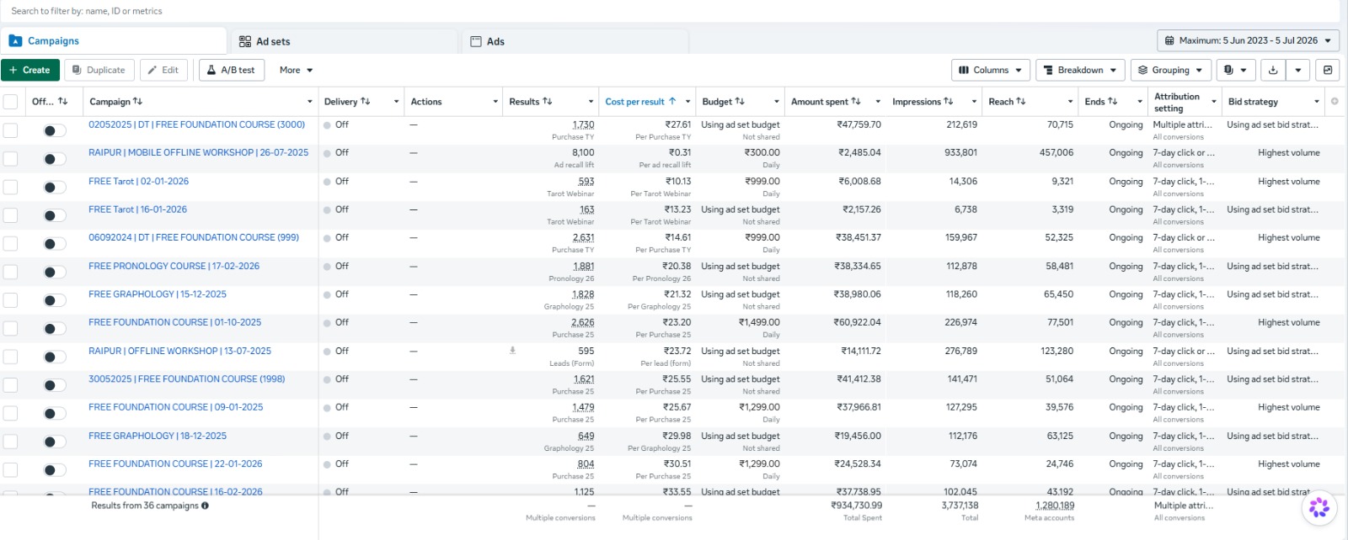Switch to the Ad sets tab
Screen dimensions: 1348x540
[x=345, y=41]
